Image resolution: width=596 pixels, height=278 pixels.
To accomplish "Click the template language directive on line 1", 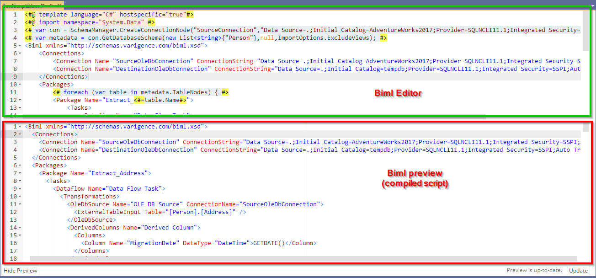I will pyautogui.click(x=109, y=15).
